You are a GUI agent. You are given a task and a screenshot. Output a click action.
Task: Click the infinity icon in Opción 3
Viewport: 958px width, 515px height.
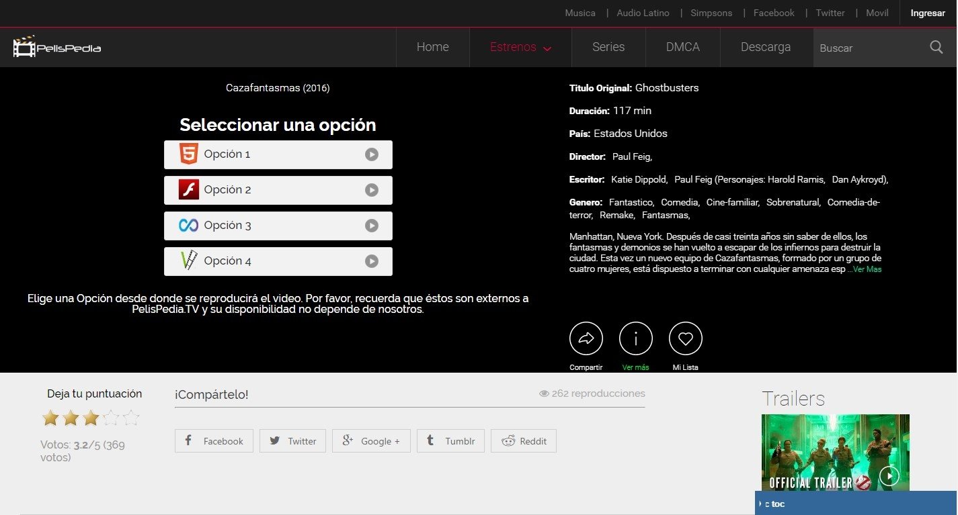tap(188, 226)
